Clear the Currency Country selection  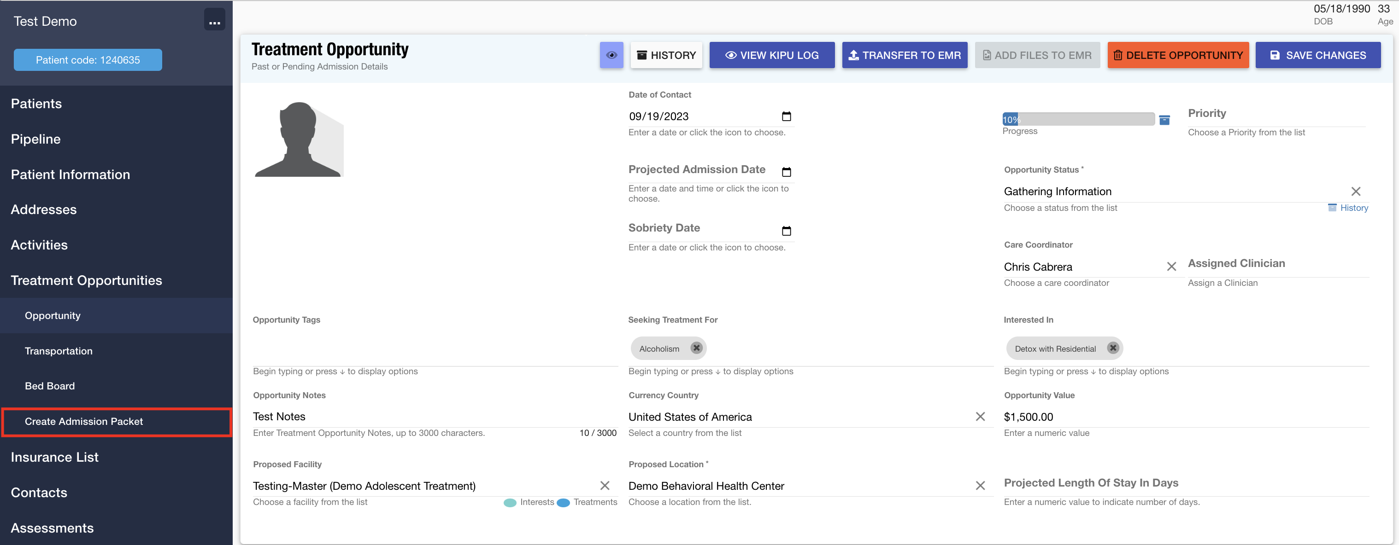(x=981, y=417)
